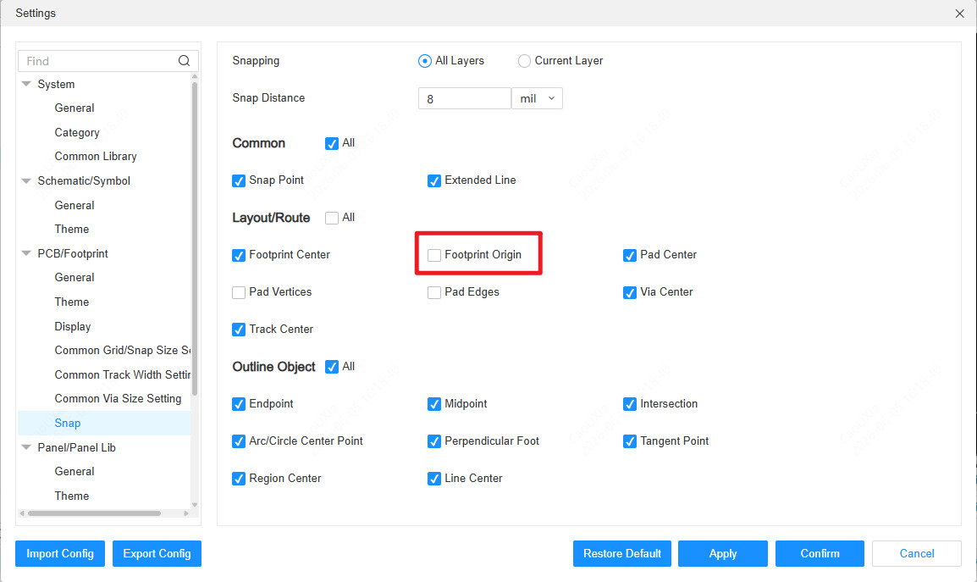977x582 pixels.
Task: Click the tree horizontal scrollbar
Action: (x=94, y=513)
